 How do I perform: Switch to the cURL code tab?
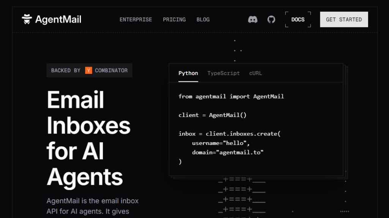pyautogui.click(x=256, y=73)
